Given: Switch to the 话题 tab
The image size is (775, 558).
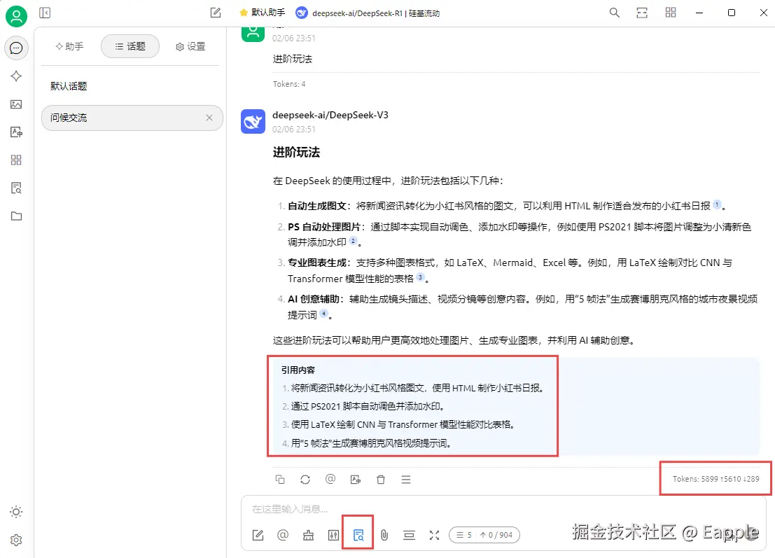Looking at the screenshot, I should point(130,46).
